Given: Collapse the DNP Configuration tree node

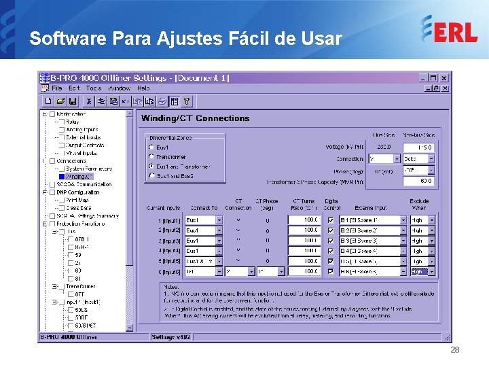Looking at the screenshot, I should (45, 192).
